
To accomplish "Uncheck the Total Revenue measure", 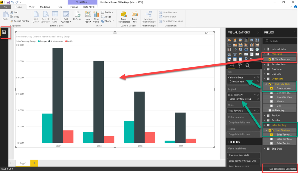I will (x=270, y=59).
